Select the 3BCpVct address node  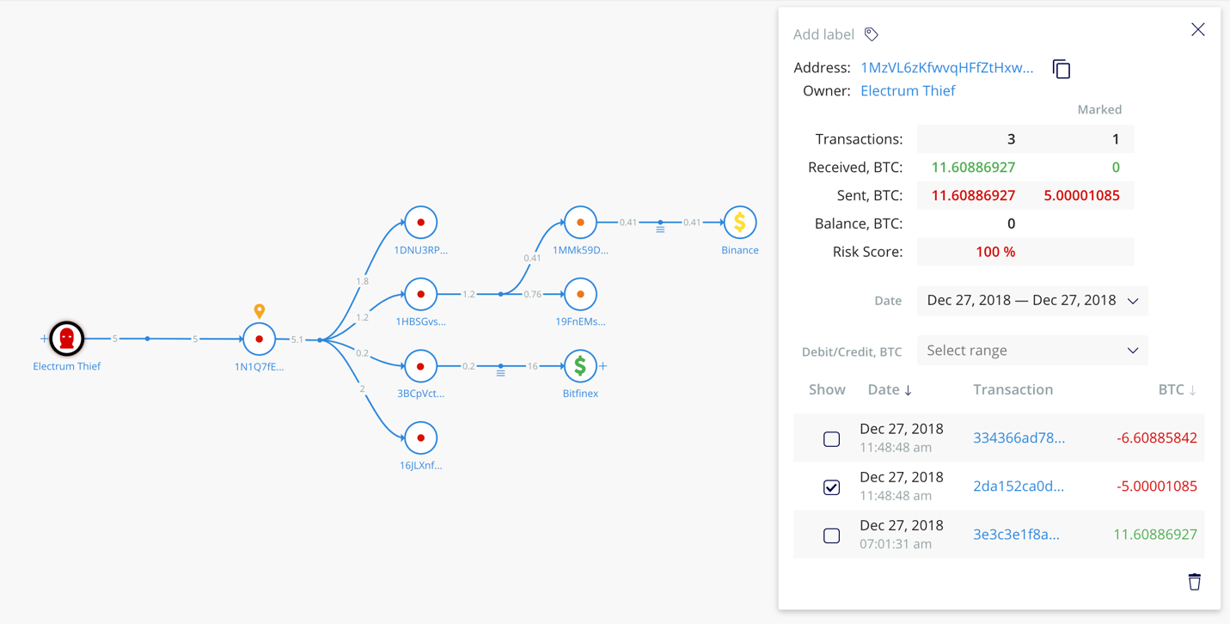pyautogui.click(x=420, y=365)
